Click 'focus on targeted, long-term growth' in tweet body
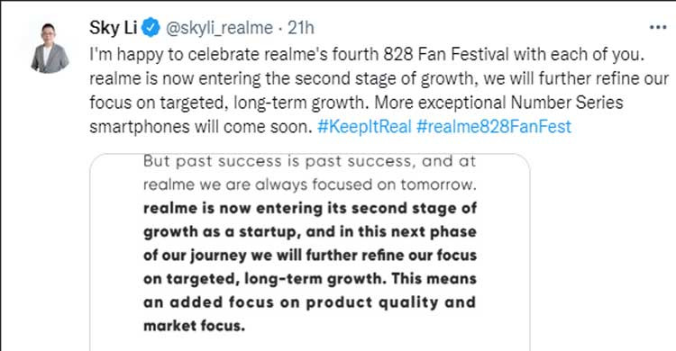 [227, 103]
